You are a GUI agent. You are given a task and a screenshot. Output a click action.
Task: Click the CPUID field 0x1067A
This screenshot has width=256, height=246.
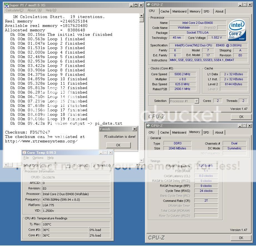pyautogui.click(x=76, y=177)
